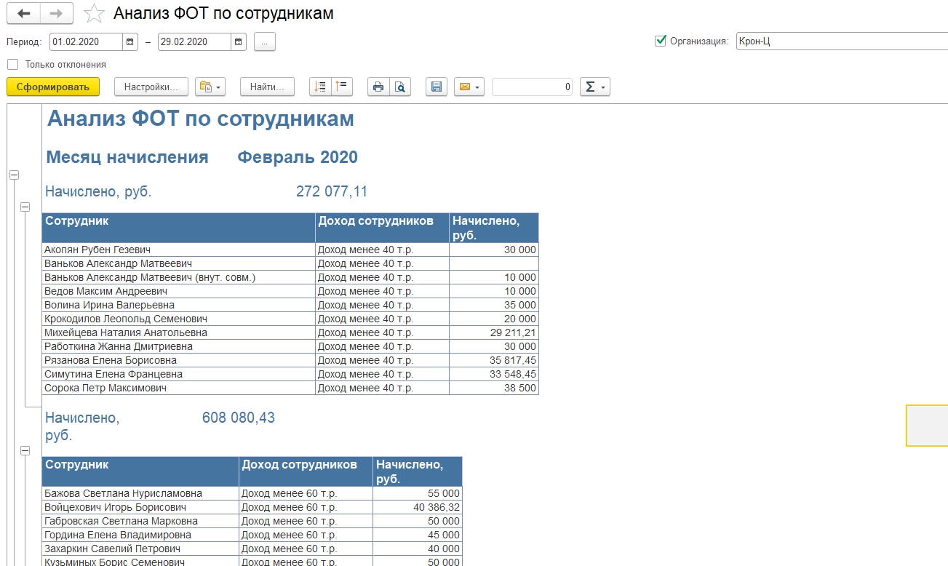Click the period end date field
Image resolution: width=948 pixels, height=566 pixels.
(x=194, y=42)
